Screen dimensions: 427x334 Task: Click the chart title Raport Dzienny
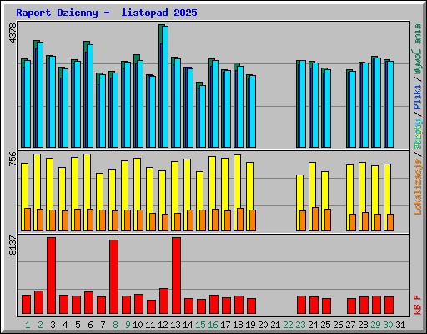[x=57, y=13]
